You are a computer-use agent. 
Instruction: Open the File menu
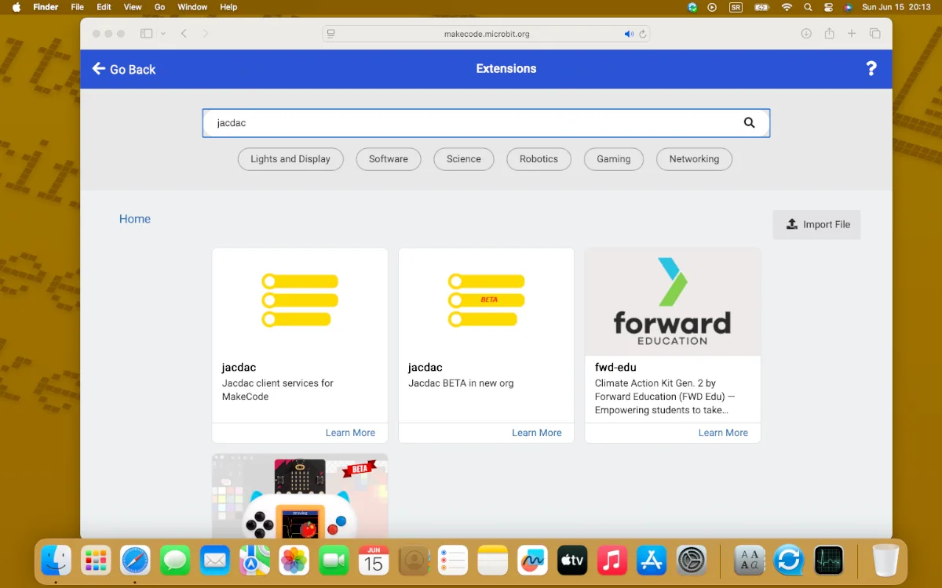click(77, 7)
